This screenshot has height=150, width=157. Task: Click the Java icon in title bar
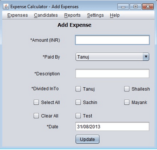click(x=6, y=7)
